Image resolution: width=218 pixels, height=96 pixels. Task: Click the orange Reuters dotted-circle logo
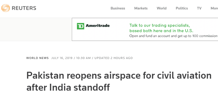5,8
